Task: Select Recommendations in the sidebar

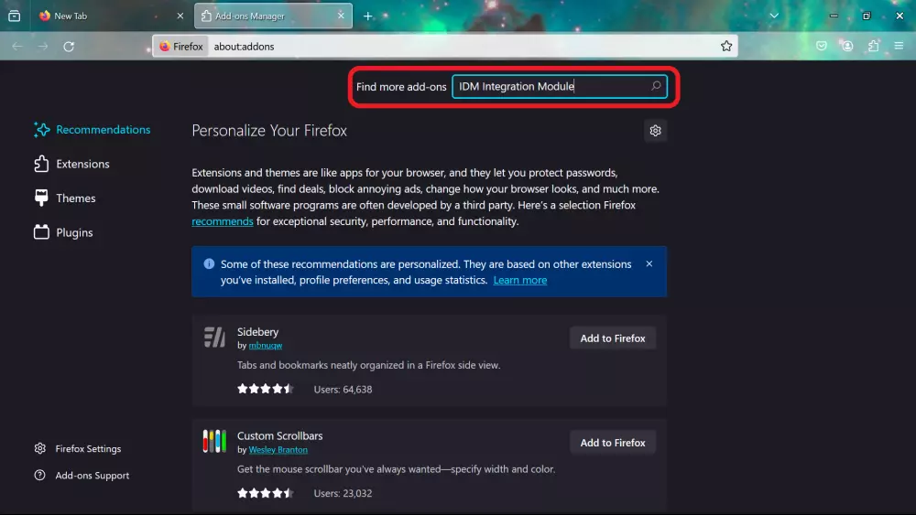Action: 93,130
